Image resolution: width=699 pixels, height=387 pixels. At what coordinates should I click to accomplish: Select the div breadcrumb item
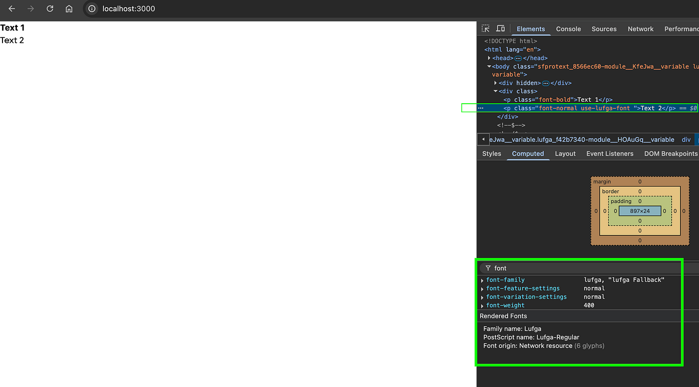686,140
